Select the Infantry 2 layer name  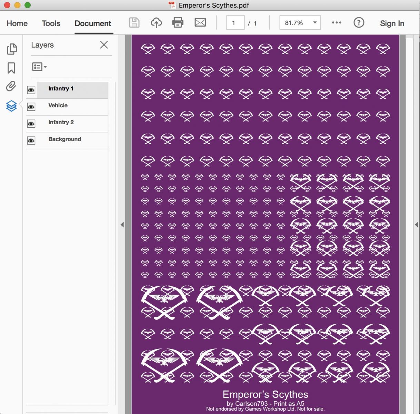pyautogui.click(x=61, y=122)
